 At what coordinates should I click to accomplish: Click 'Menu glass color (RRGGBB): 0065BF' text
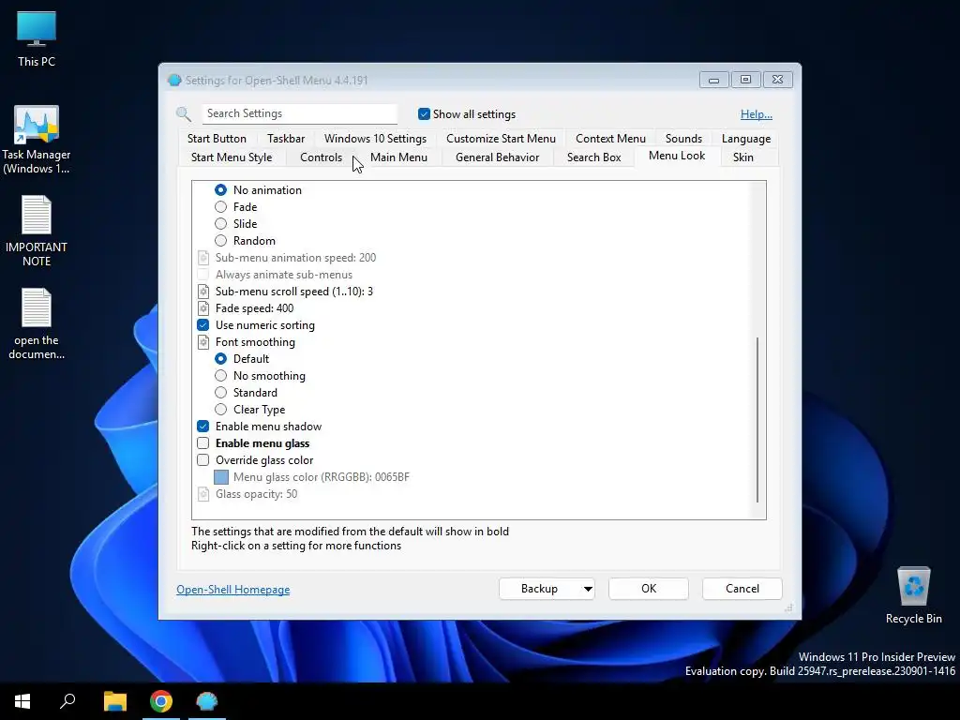(322, 477)
